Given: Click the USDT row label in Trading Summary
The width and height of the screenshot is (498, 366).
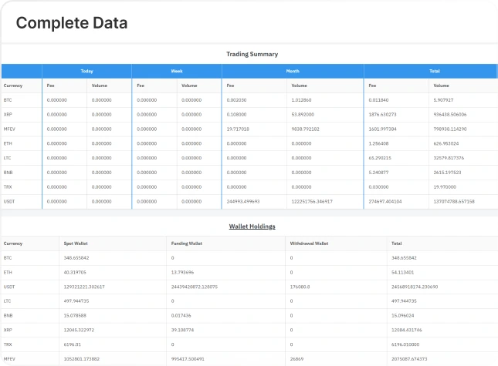Looking at the screenshot, I should point(9,202).
